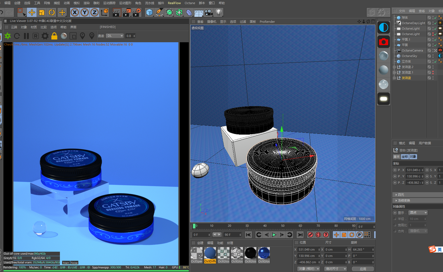Toggle the Z axis lock

[95, 12]
